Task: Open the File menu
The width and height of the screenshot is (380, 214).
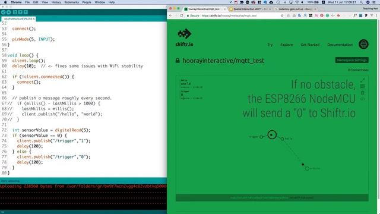Action: click(27, 2)
